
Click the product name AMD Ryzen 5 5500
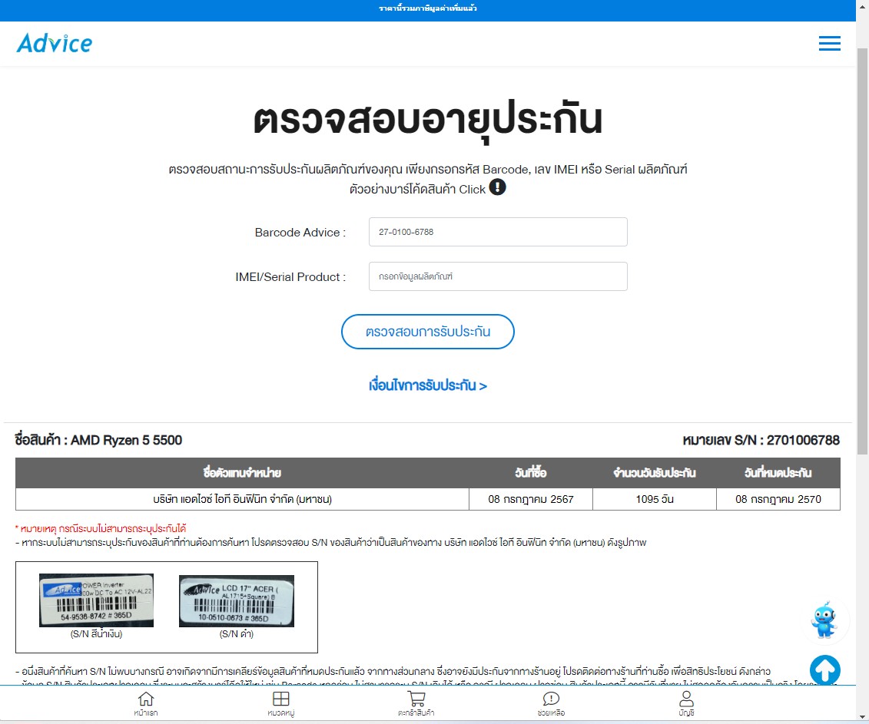[126, 440]
